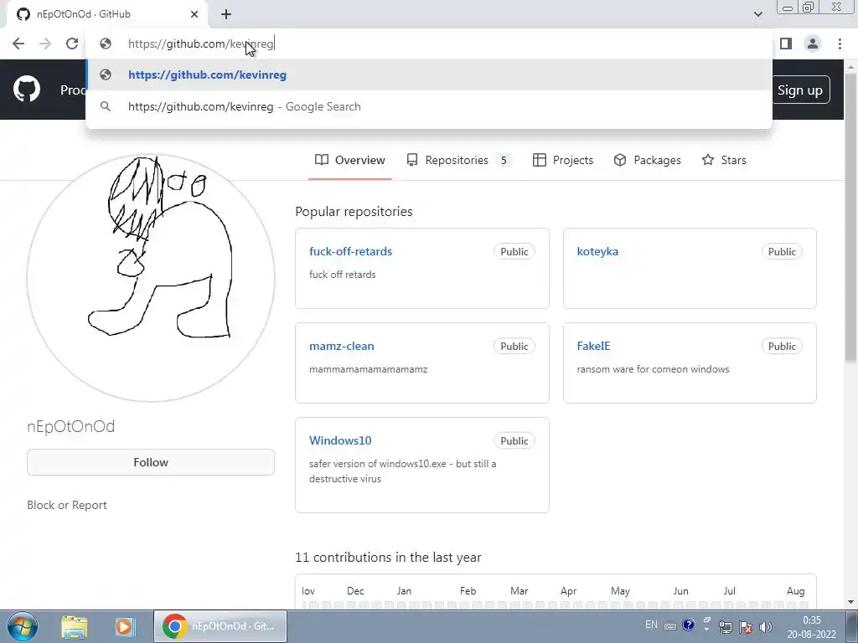Reload the page with refresh icon
The width and height of the screenshot is (858, 643).
pos(72,44)
